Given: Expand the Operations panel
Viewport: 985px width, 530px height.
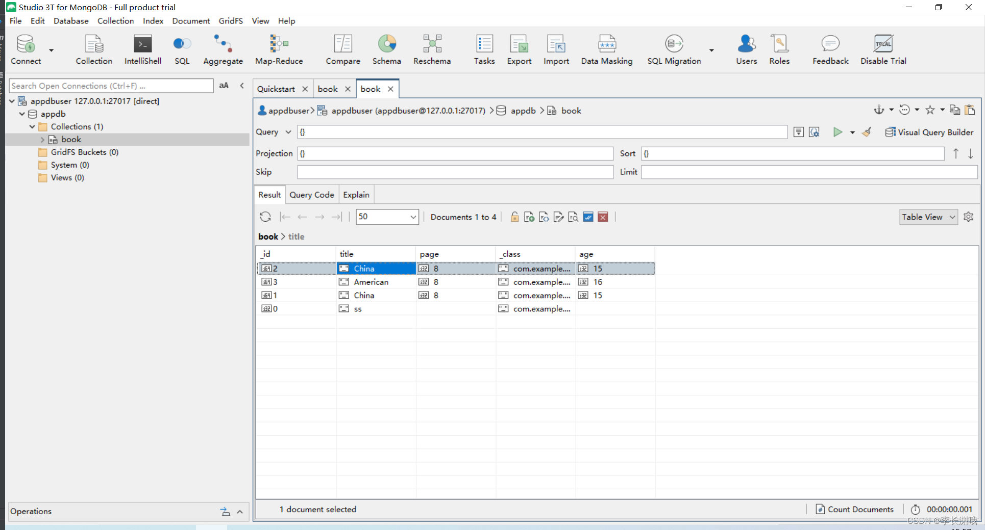Looking at the screenshot, I should (240, 512).
